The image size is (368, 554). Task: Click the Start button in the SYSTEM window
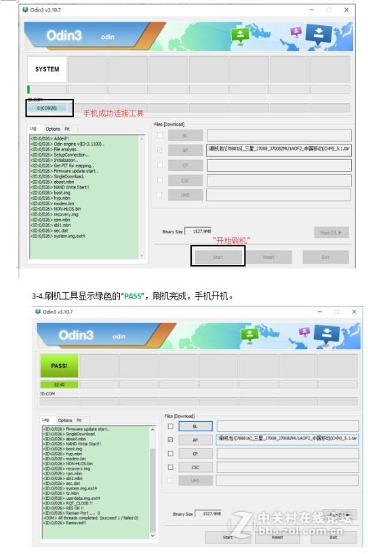(218, 257)
